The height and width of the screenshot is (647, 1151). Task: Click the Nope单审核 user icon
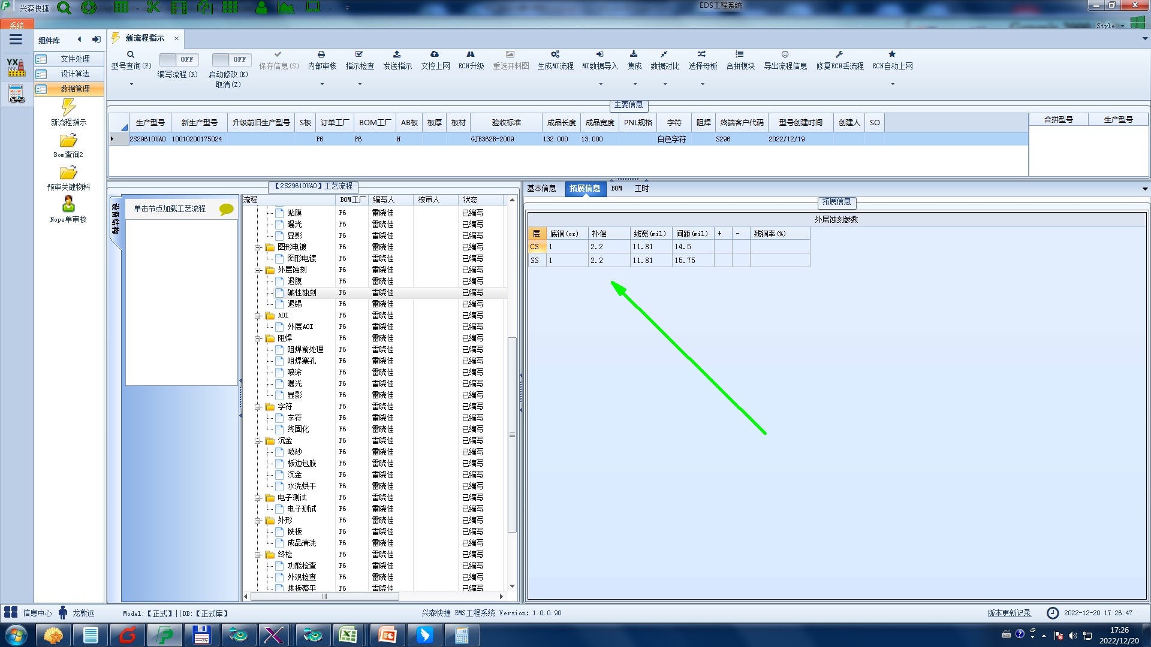(68, 205)
